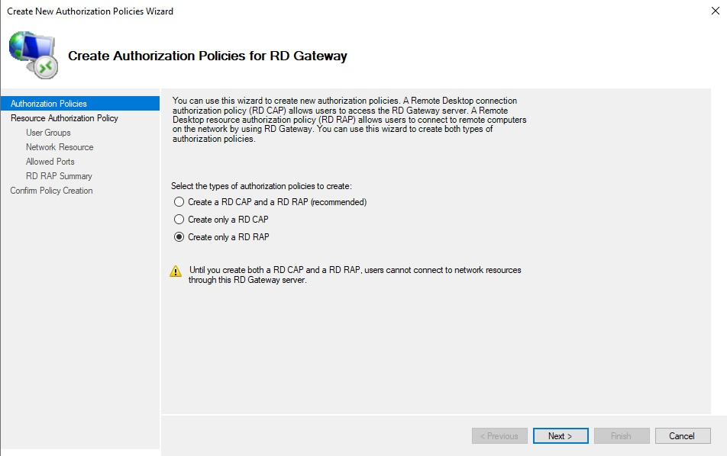Open the Confirm Policy Creation step
The image size is (727, 456).
point(51,191)
